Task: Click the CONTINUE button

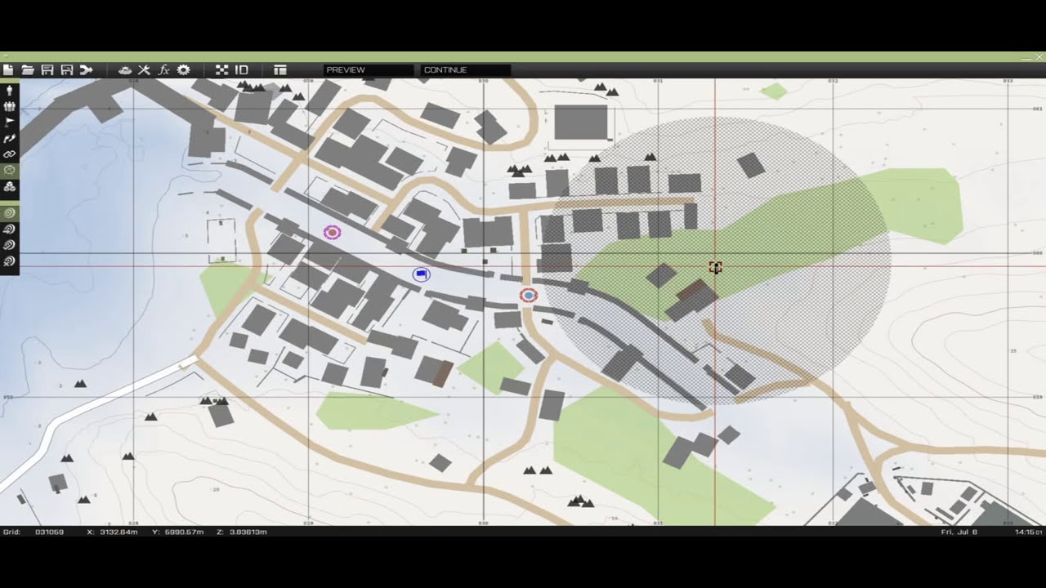Action: click(466, 70)
